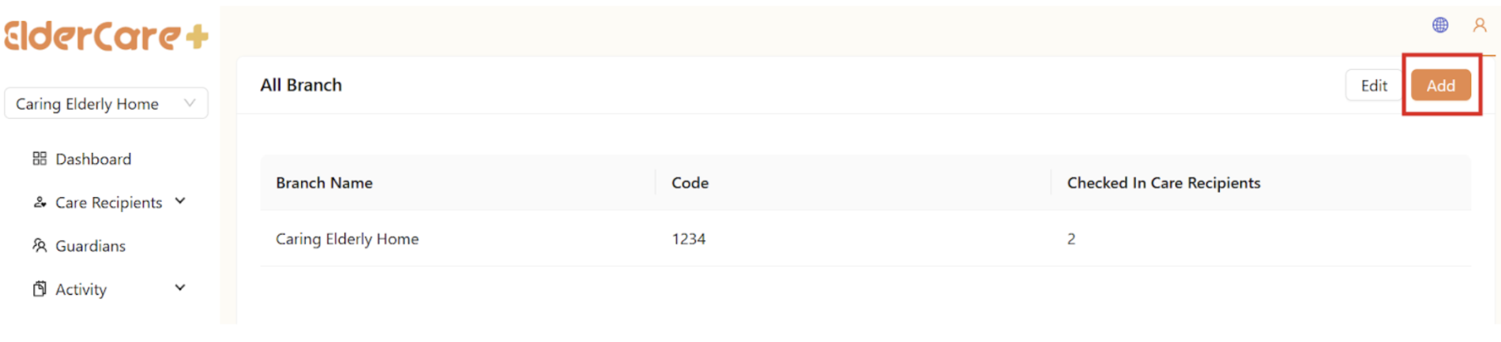The image size is (1501, 342).
Task: Open the Caring Elderly Home branch dropdown
Action: pos(106,103)
